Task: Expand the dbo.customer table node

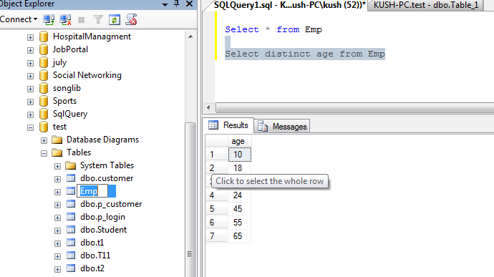Action: point(57,180)
